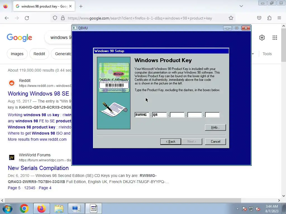This screenshot has height=214, width=286.
Task: Click the fifth product key box
Action: point(212,115)
